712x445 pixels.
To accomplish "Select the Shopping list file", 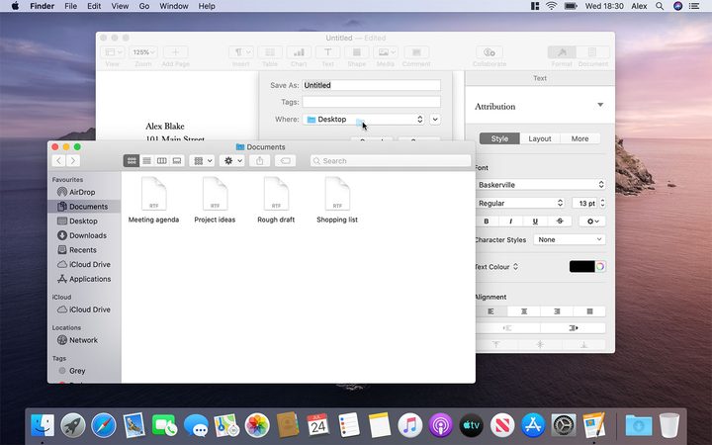I will pos(337,200).
